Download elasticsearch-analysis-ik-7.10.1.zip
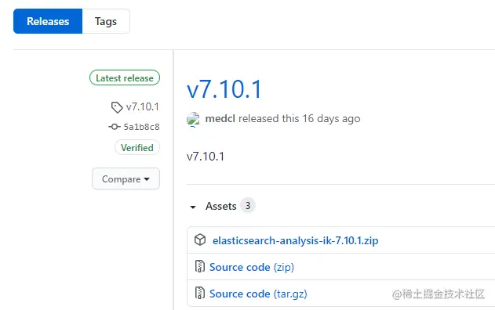Viewport: 495px width, 310px height. 295,240
